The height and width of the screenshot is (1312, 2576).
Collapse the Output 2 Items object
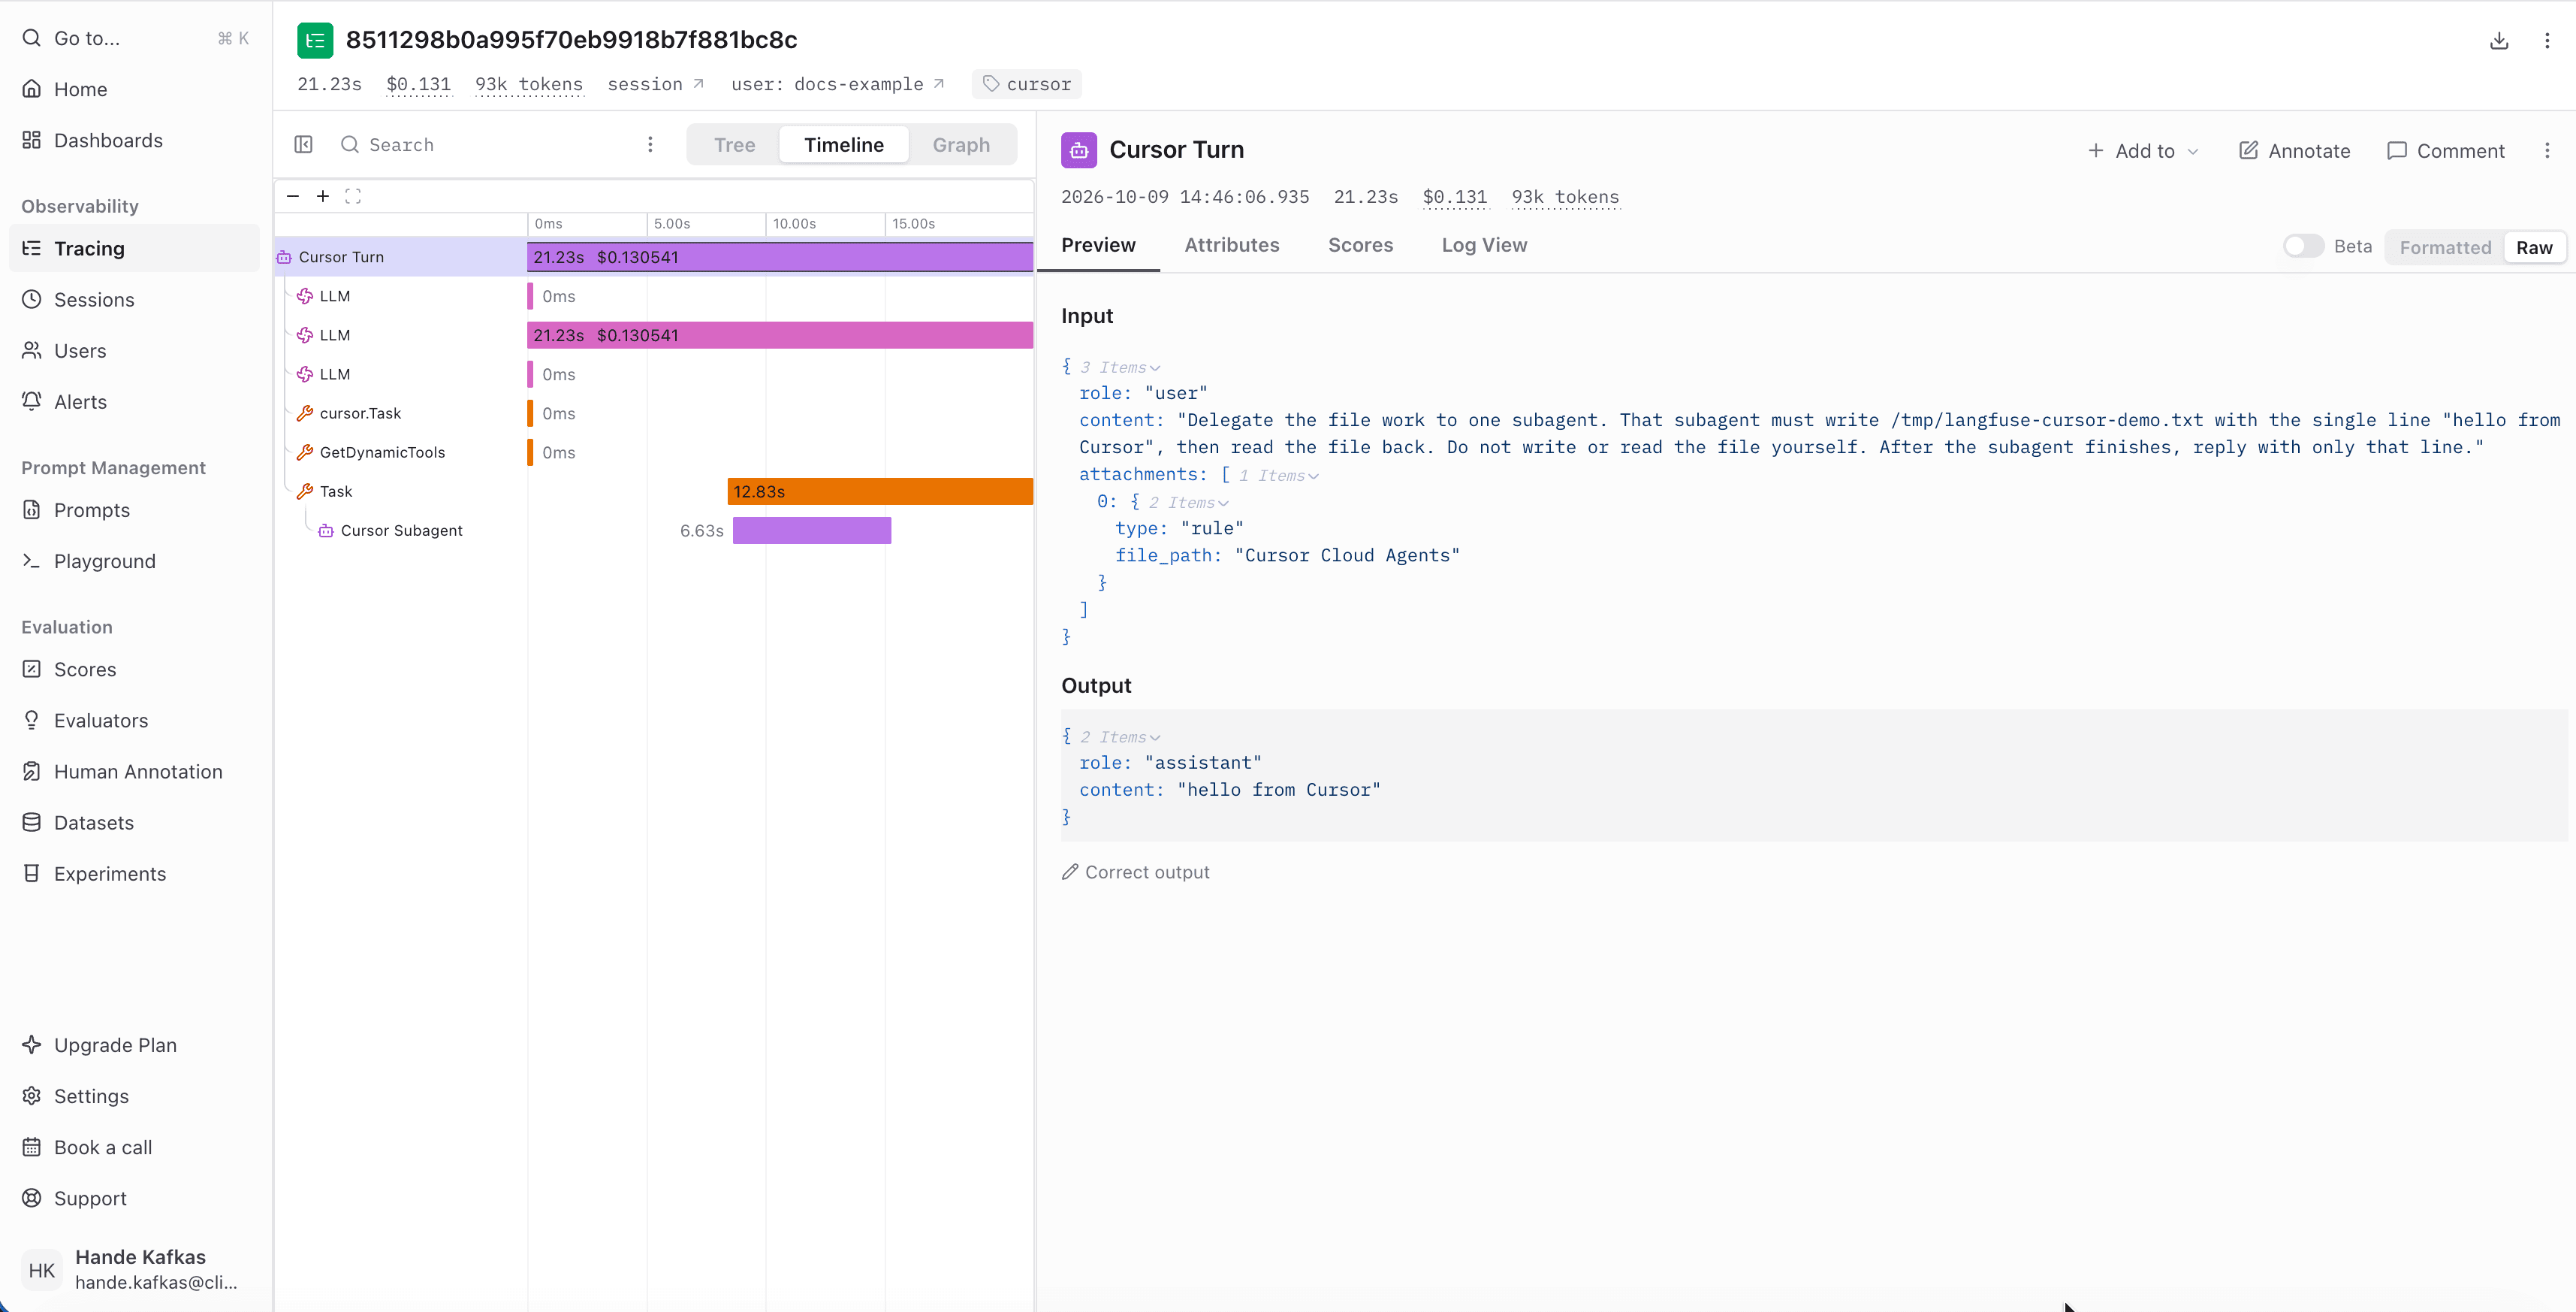pyautogui.click(x=1120, y=736)
